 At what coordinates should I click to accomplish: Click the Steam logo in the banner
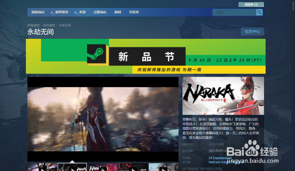pyautogui.click(x=96, y=54)
